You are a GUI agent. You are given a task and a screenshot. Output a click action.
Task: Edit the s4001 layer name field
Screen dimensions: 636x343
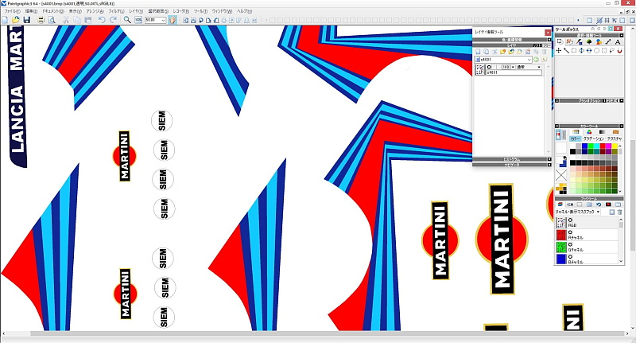(514, 72)
